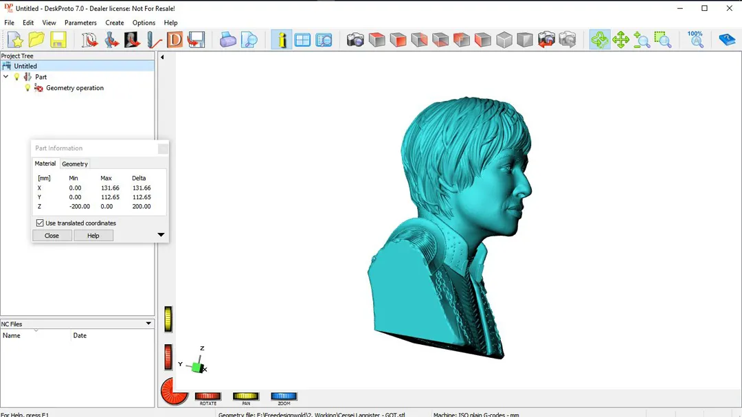Restore previous view with camera red arrow icon
The width and height of the screenshot is (742, 417).
coord(546,40)
